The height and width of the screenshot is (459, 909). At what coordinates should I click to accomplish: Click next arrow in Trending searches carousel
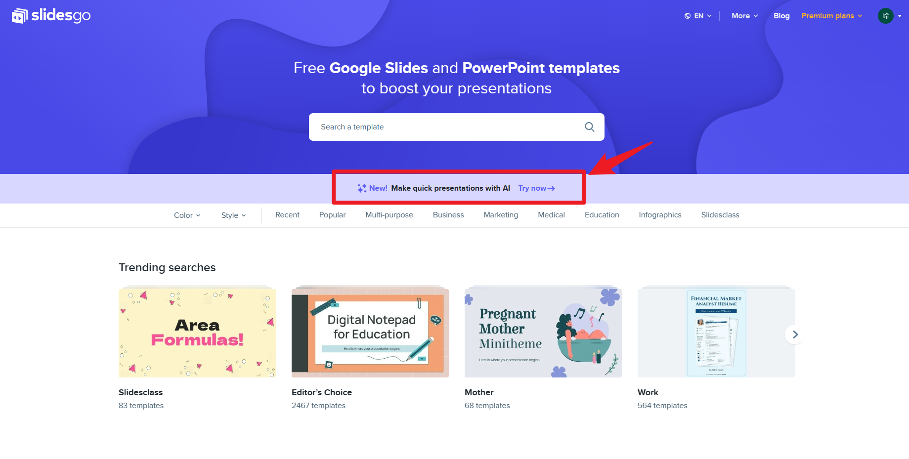coord(795,334)
